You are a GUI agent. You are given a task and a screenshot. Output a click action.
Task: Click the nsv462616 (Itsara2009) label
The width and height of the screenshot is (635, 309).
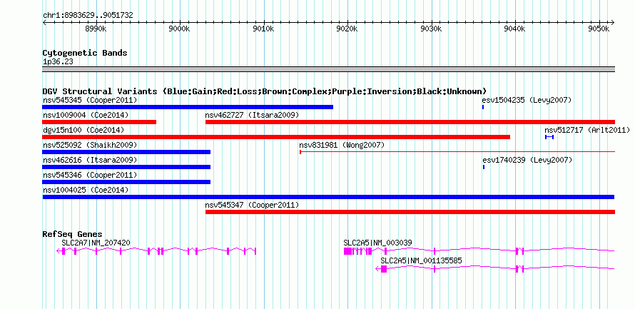pos(90,160)
